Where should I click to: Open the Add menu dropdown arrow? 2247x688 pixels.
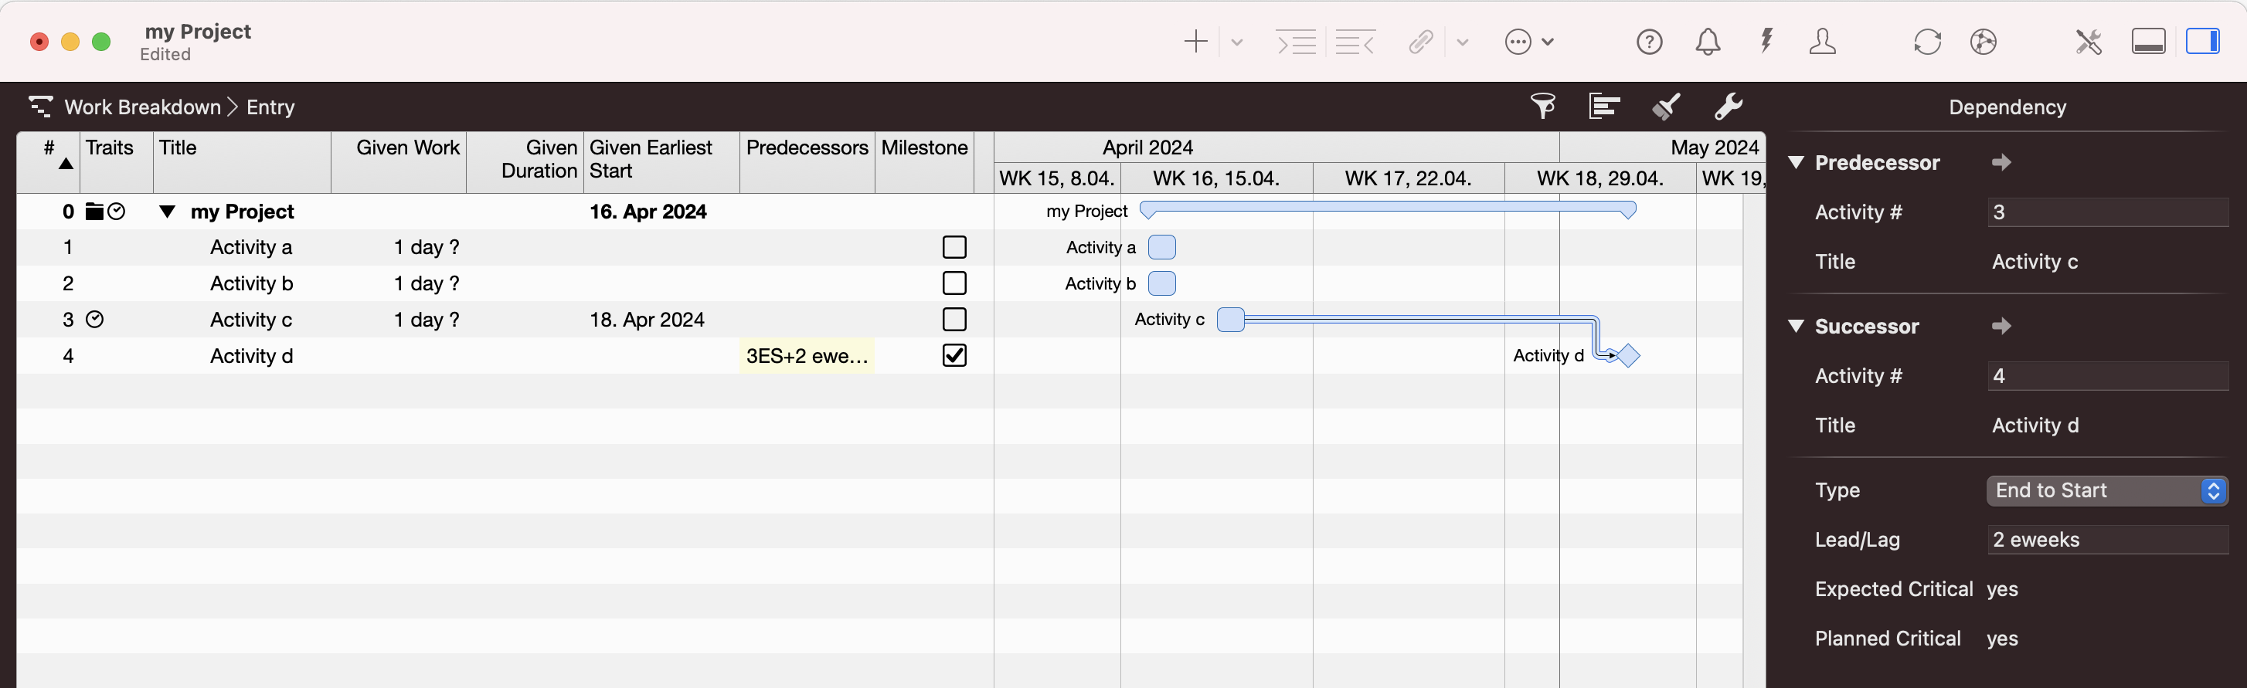coord(1237,42)
